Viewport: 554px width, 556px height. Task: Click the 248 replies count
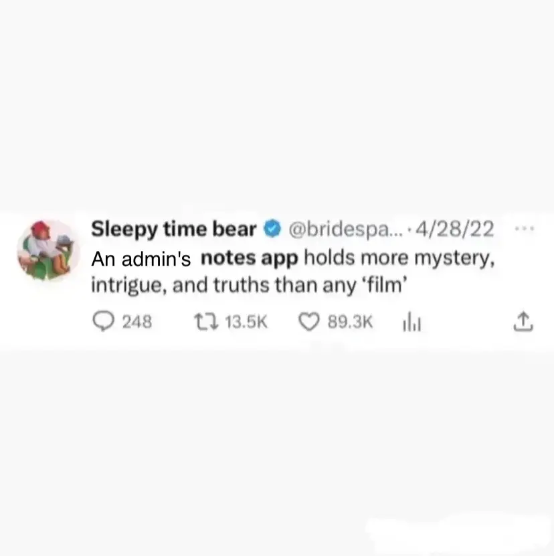click(x=137, y=322)
